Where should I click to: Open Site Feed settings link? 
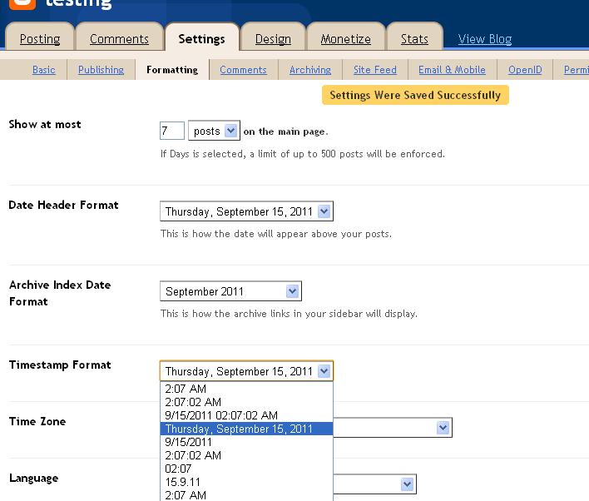coord(374,70)
